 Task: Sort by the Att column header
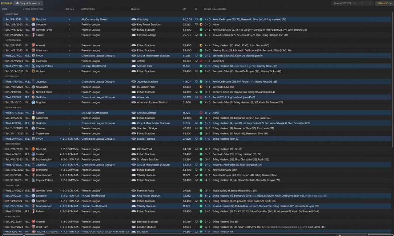[x=184, y=9]
